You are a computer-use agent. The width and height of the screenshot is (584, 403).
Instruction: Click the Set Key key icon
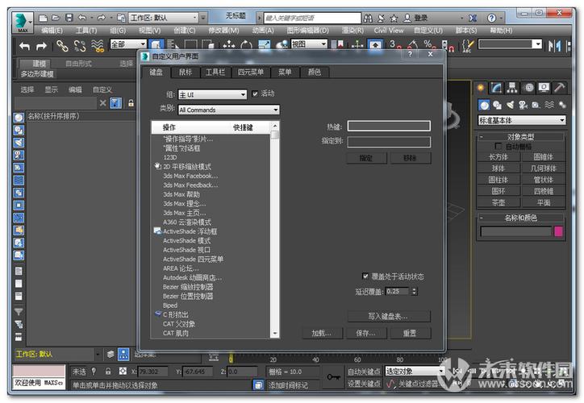[x=333, y=377]
